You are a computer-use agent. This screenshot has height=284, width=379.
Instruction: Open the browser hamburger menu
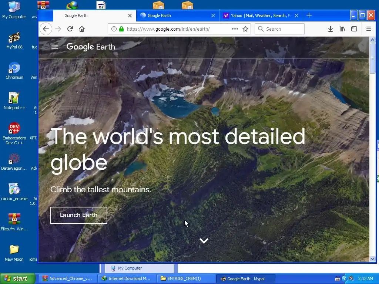369,29
